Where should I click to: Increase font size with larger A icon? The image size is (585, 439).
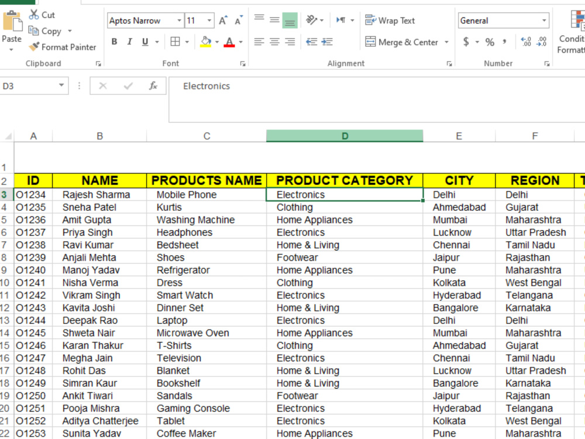(x=223, y=20)
